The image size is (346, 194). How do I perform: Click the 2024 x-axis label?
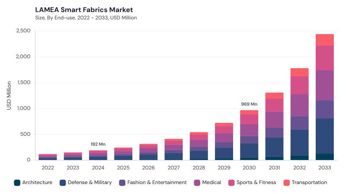pos(98,168)
